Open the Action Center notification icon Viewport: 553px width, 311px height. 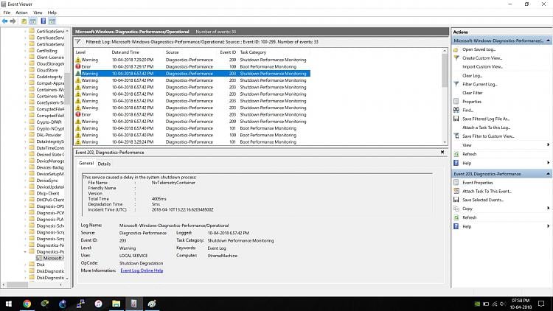pyautogui.click(x=541, y=304)
